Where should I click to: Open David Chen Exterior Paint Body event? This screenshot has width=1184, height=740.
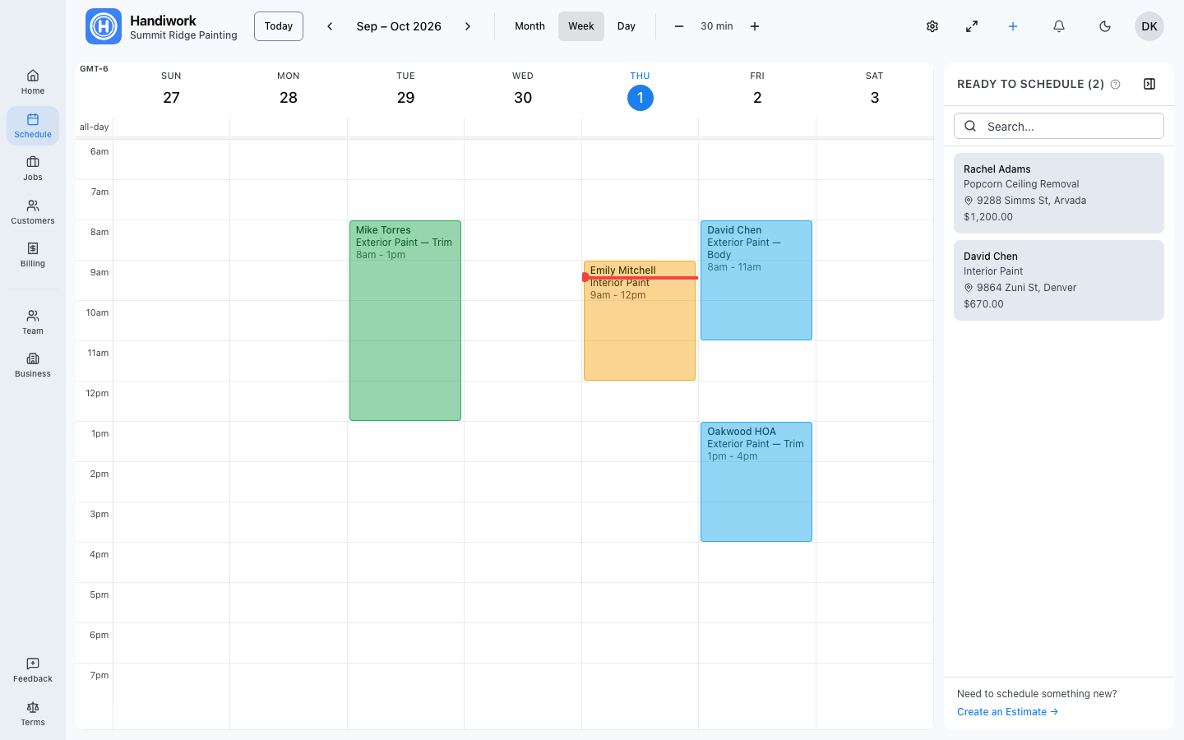(x=756, y=280)
